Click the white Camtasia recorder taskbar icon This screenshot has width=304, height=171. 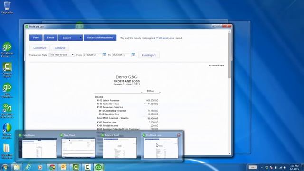point(87,167)
